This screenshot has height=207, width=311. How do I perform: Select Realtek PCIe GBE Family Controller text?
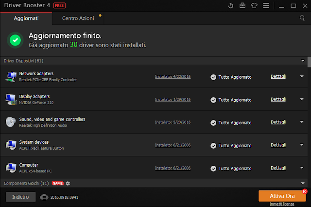click(48, 80)
